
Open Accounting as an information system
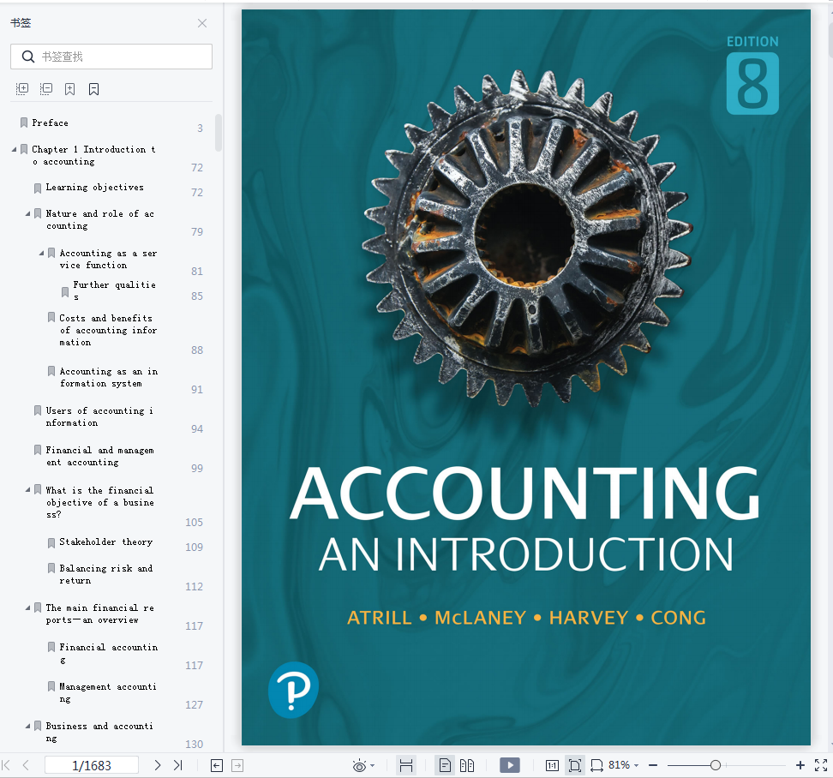click(108, 377)
